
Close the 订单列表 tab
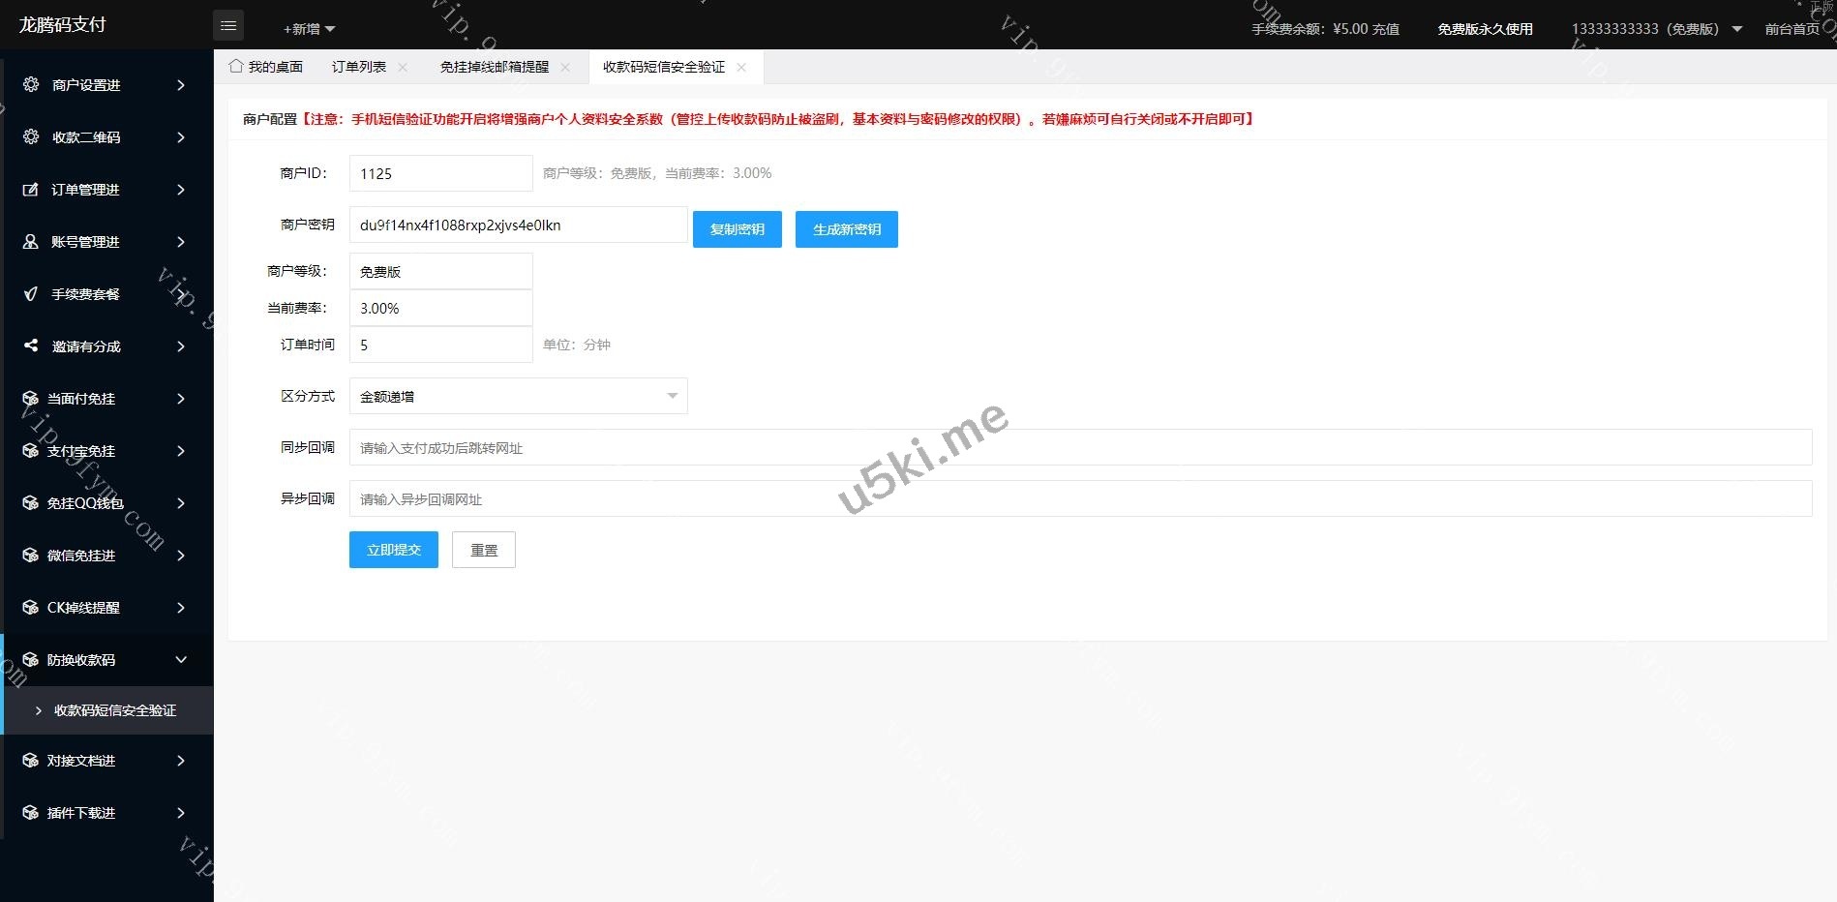tap(403, 68)
